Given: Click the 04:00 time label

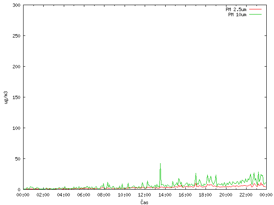Looking at the screenshot, I should (63, 195).
